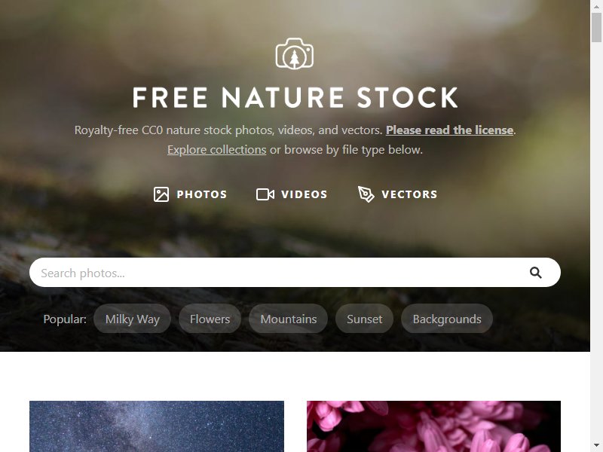Select the Milky Way popular tag
The width and height of the screenshot is (603, 452).
tap(133, 319)
